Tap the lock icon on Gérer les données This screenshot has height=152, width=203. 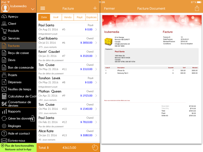33,119
